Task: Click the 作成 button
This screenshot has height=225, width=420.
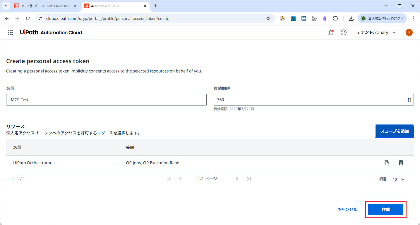Action: (x=386, y=210)
